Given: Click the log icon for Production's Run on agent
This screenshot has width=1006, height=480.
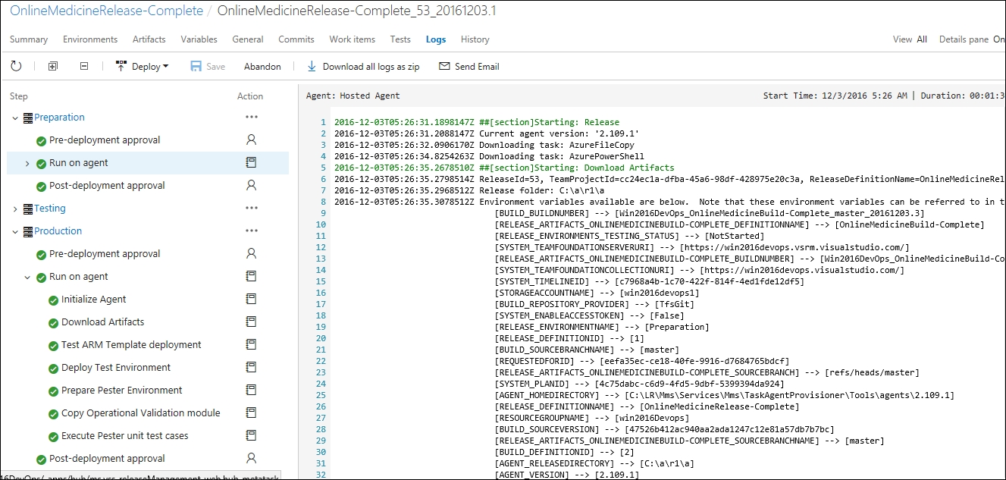Looking at the screenshot, I should 252,277.
